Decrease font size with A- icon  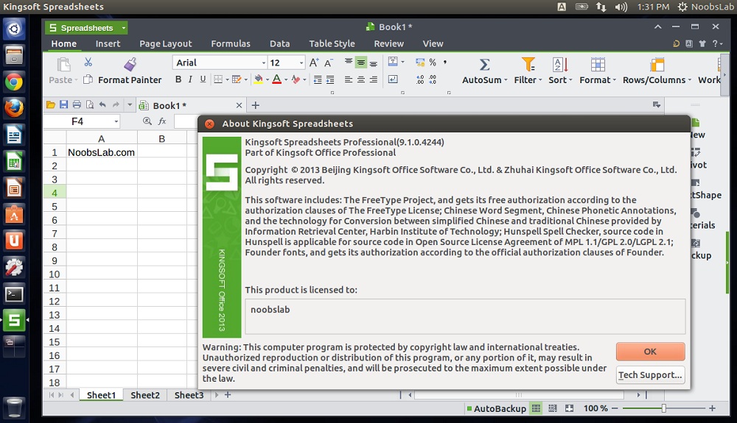(329, 63)
